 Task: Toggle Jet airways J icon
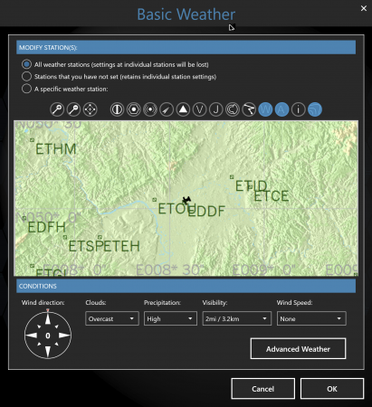(x=216, y=109)
